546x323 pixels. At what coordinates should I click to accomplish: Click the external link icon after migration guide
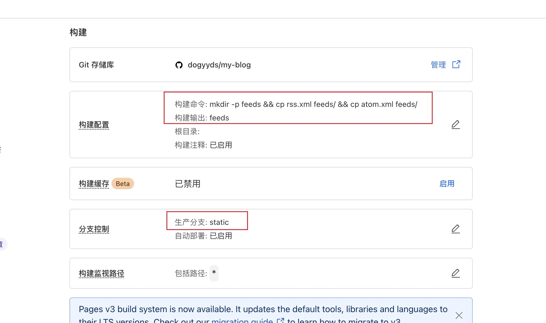[x=280, y=321]
